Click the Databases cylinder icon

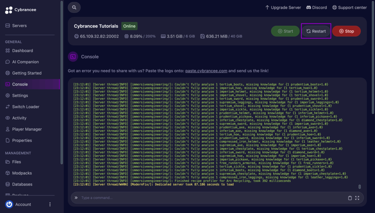click(8, 184)
